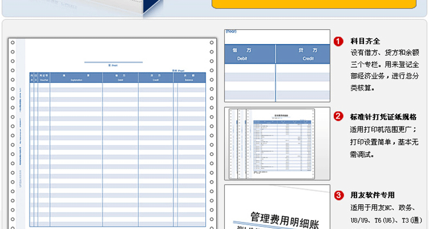429x229 pixels.
Task: Click the (Year) label under ledger title line
Action: tap(113, 66)
